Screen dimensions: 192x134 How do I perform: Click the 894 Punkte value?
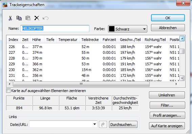click(19, 108)
